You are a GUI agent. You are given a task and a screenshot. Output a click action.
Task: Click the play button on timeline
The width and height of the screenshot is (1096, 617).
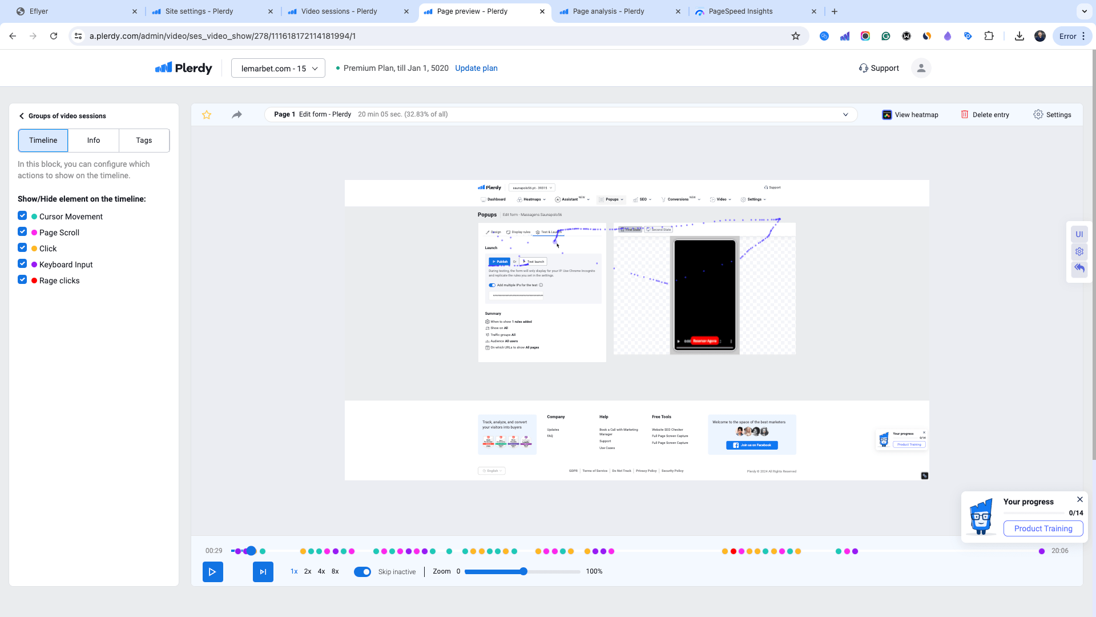pos(212,572)
